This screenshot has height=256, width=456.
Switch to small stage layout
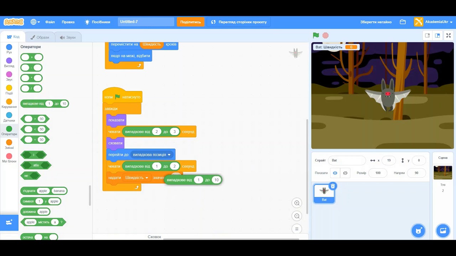coord(427,36)
